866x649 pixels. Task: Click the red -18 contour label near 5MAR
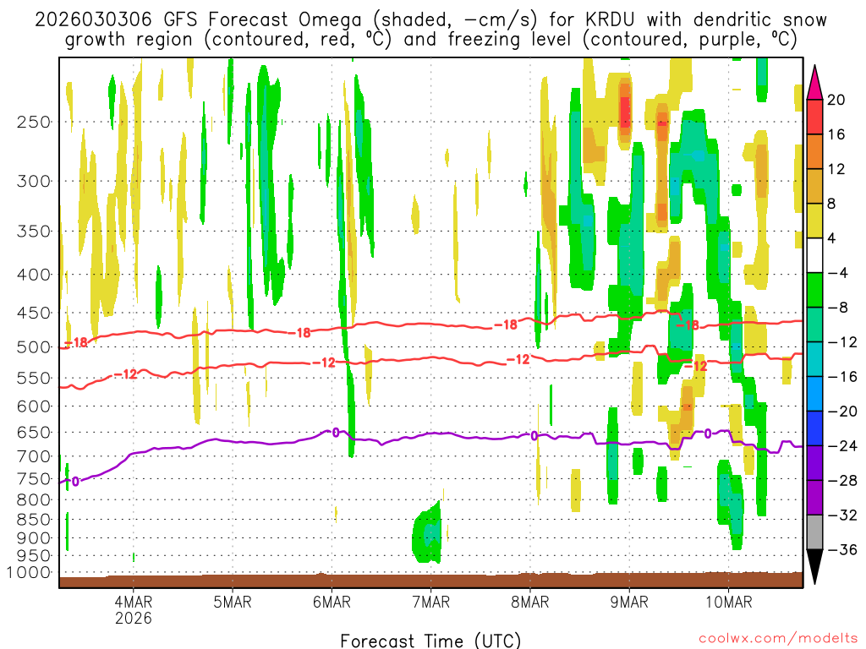pyautogui.click(x=304, y=333)
